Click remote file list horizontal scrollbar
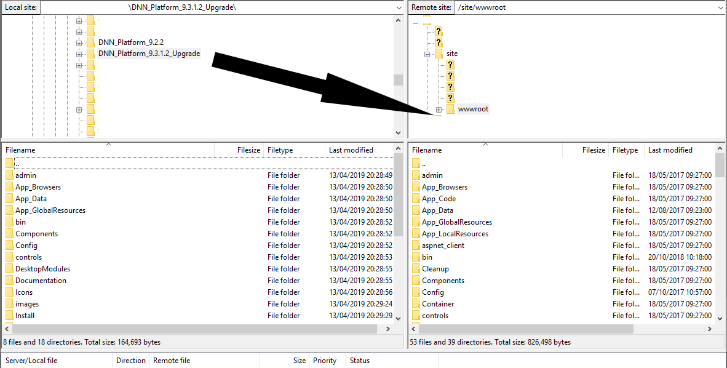Image resolution: width=727 pixels, height=368 pixels. coord(526,329)
